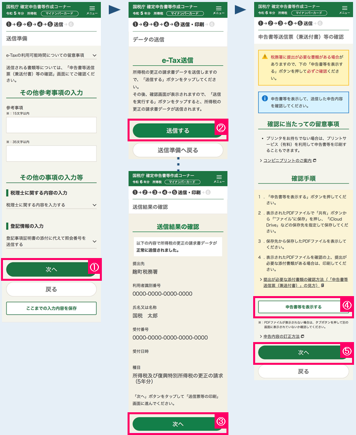The width and height of the screenshot is (356, 435).
Task: Click the 種目 label
Action: pos(136,367)
